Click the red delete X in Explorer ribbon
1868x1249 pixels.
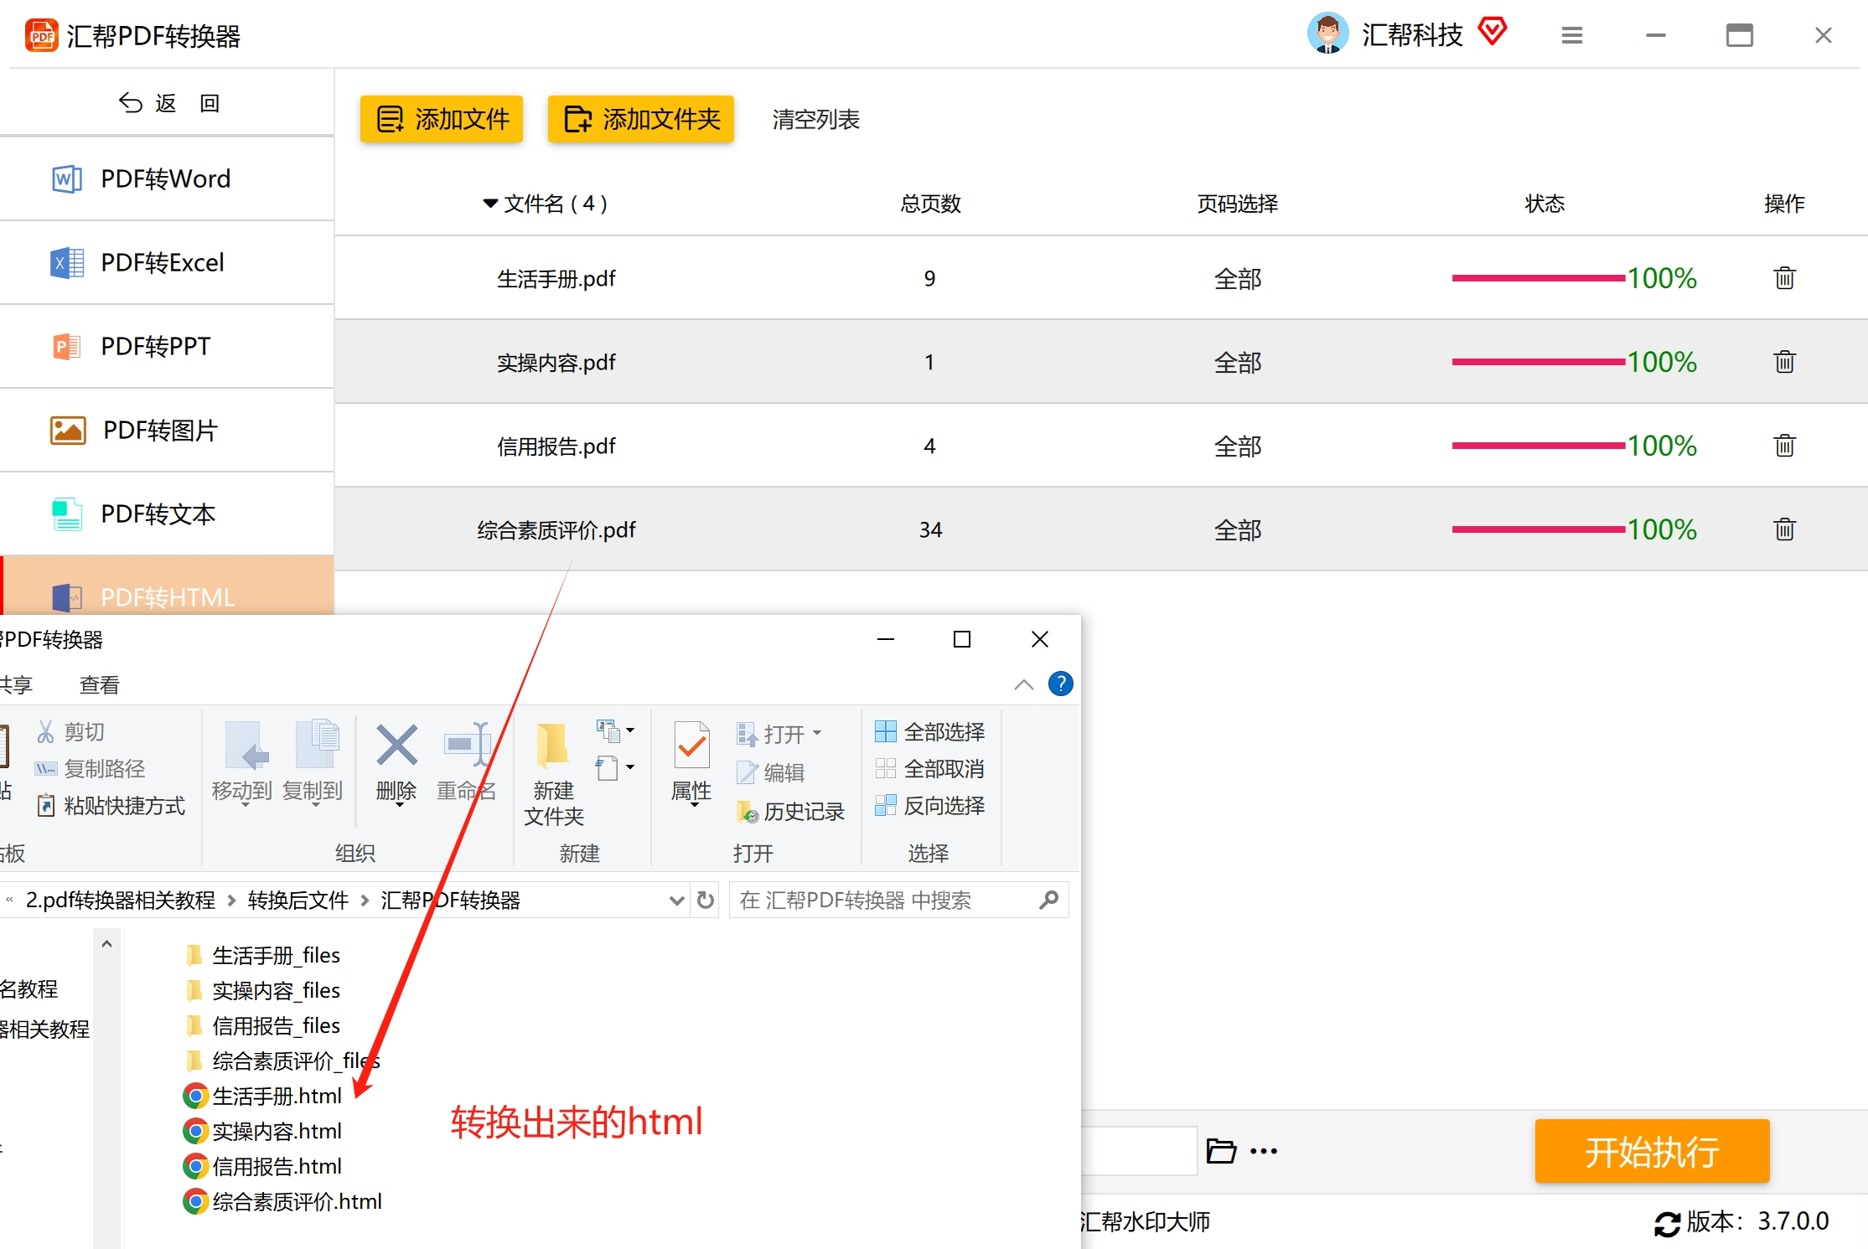(396, 745)
